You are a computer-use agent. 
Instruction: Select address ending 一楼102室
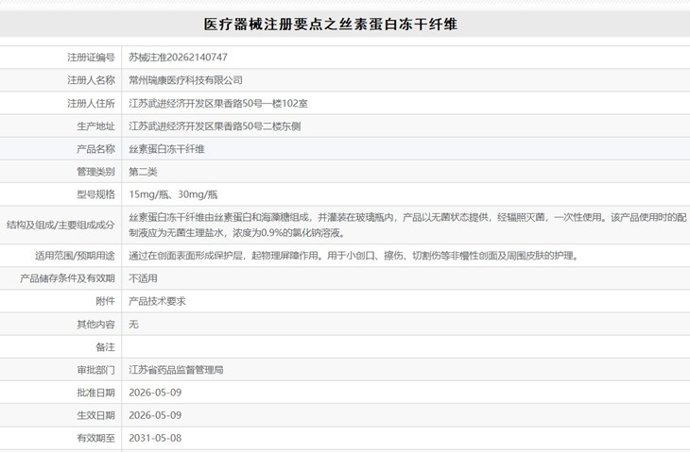[x=218, y=103]
